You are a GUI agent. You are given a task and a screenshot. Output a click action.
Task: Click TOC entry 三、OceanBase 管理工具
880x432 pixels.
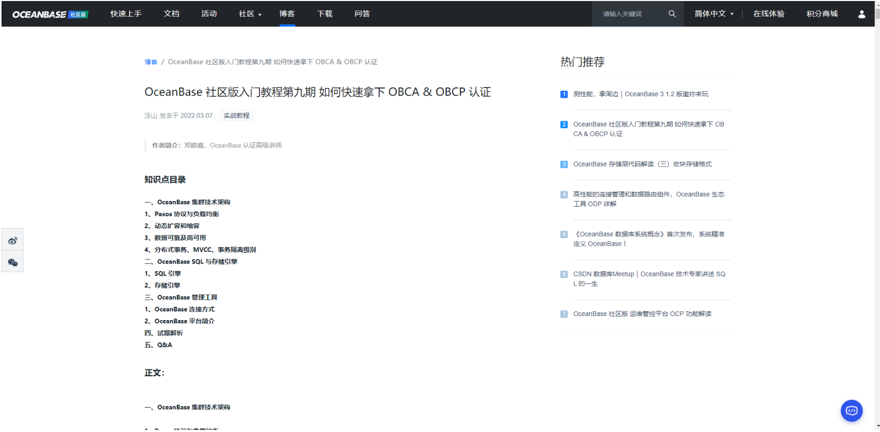[x=181, y=297]
